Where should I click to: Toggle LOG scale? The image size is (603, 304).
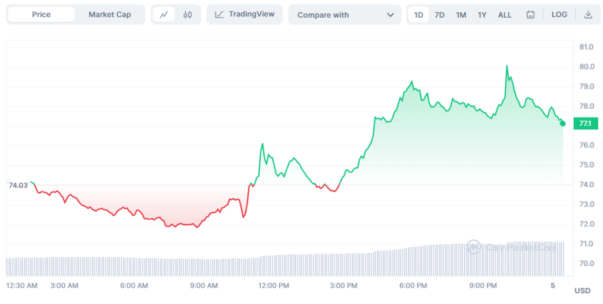[559, 15]
